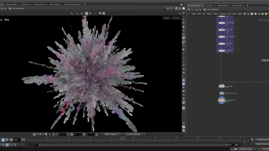Viewport: 269px width, 151px height.
Task: Toggle the real-time playback clock button
Action: [7, 145]
